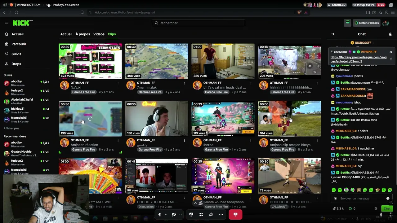This screenshot has width=397, height=223.
Task: Expand camera options arrow next to camera
Action: 181,215
